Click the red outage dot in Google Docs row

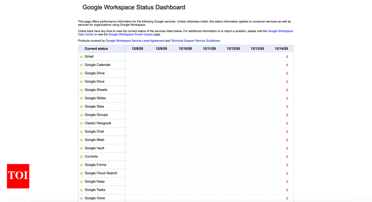point(287,81)
